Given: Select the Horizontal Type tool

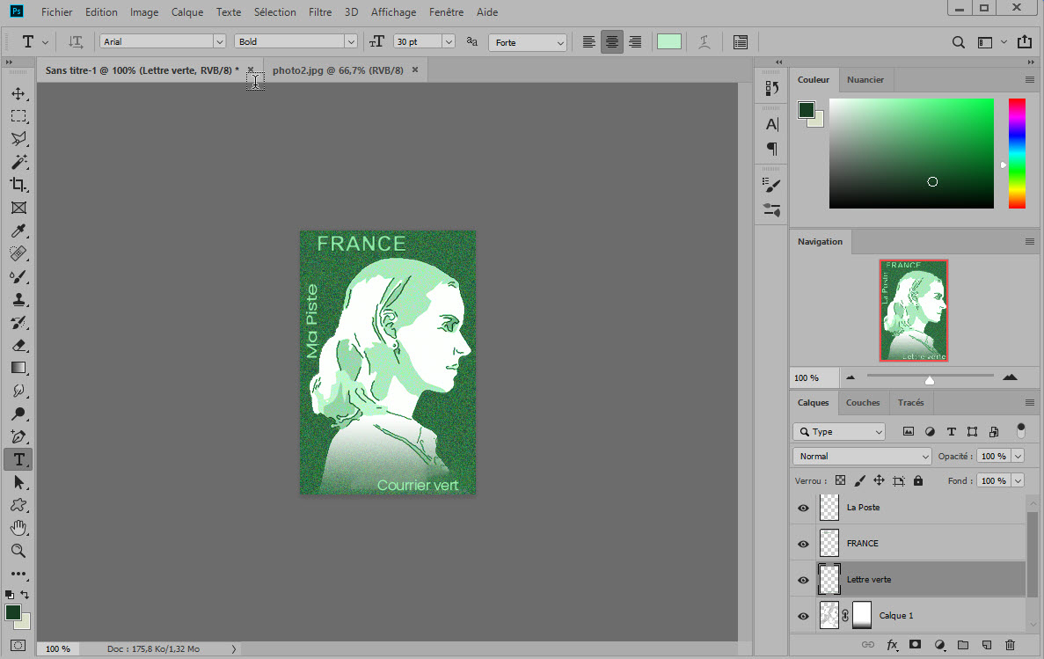Looking at the screenshot, I should tap(18, 460).
